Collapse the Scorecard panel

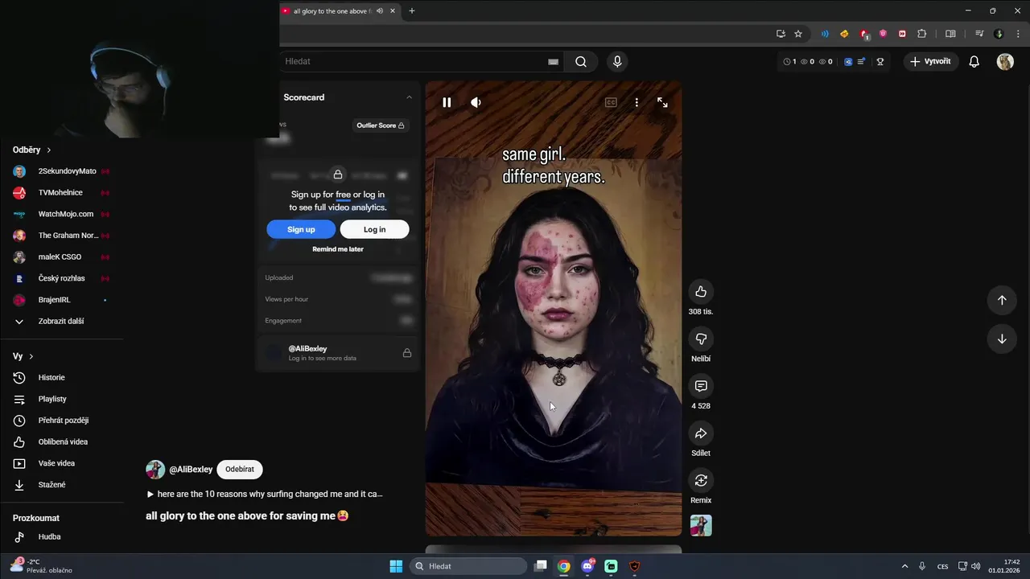pos(409,97)
